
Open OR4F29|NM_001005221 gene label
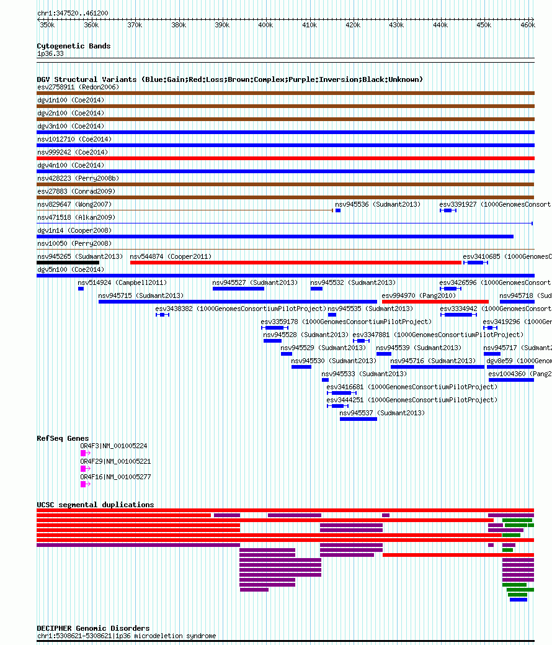coord(115,461)
